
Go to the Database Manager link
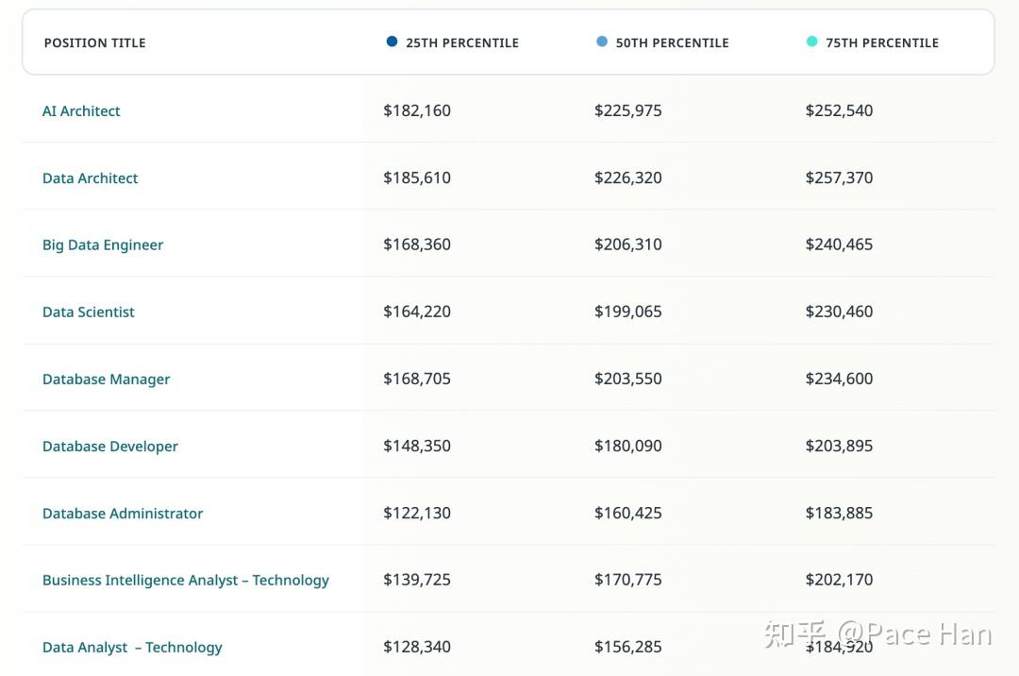coord(106,379)
